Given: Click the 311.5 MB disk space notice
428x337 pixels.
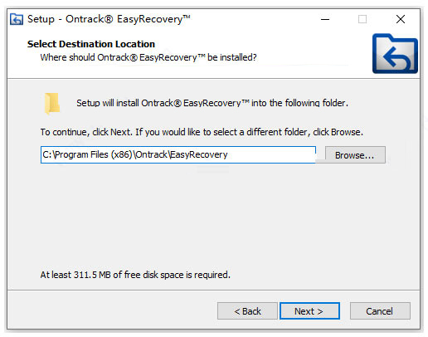Looking at the screenshot, I should tap(135, 275).
